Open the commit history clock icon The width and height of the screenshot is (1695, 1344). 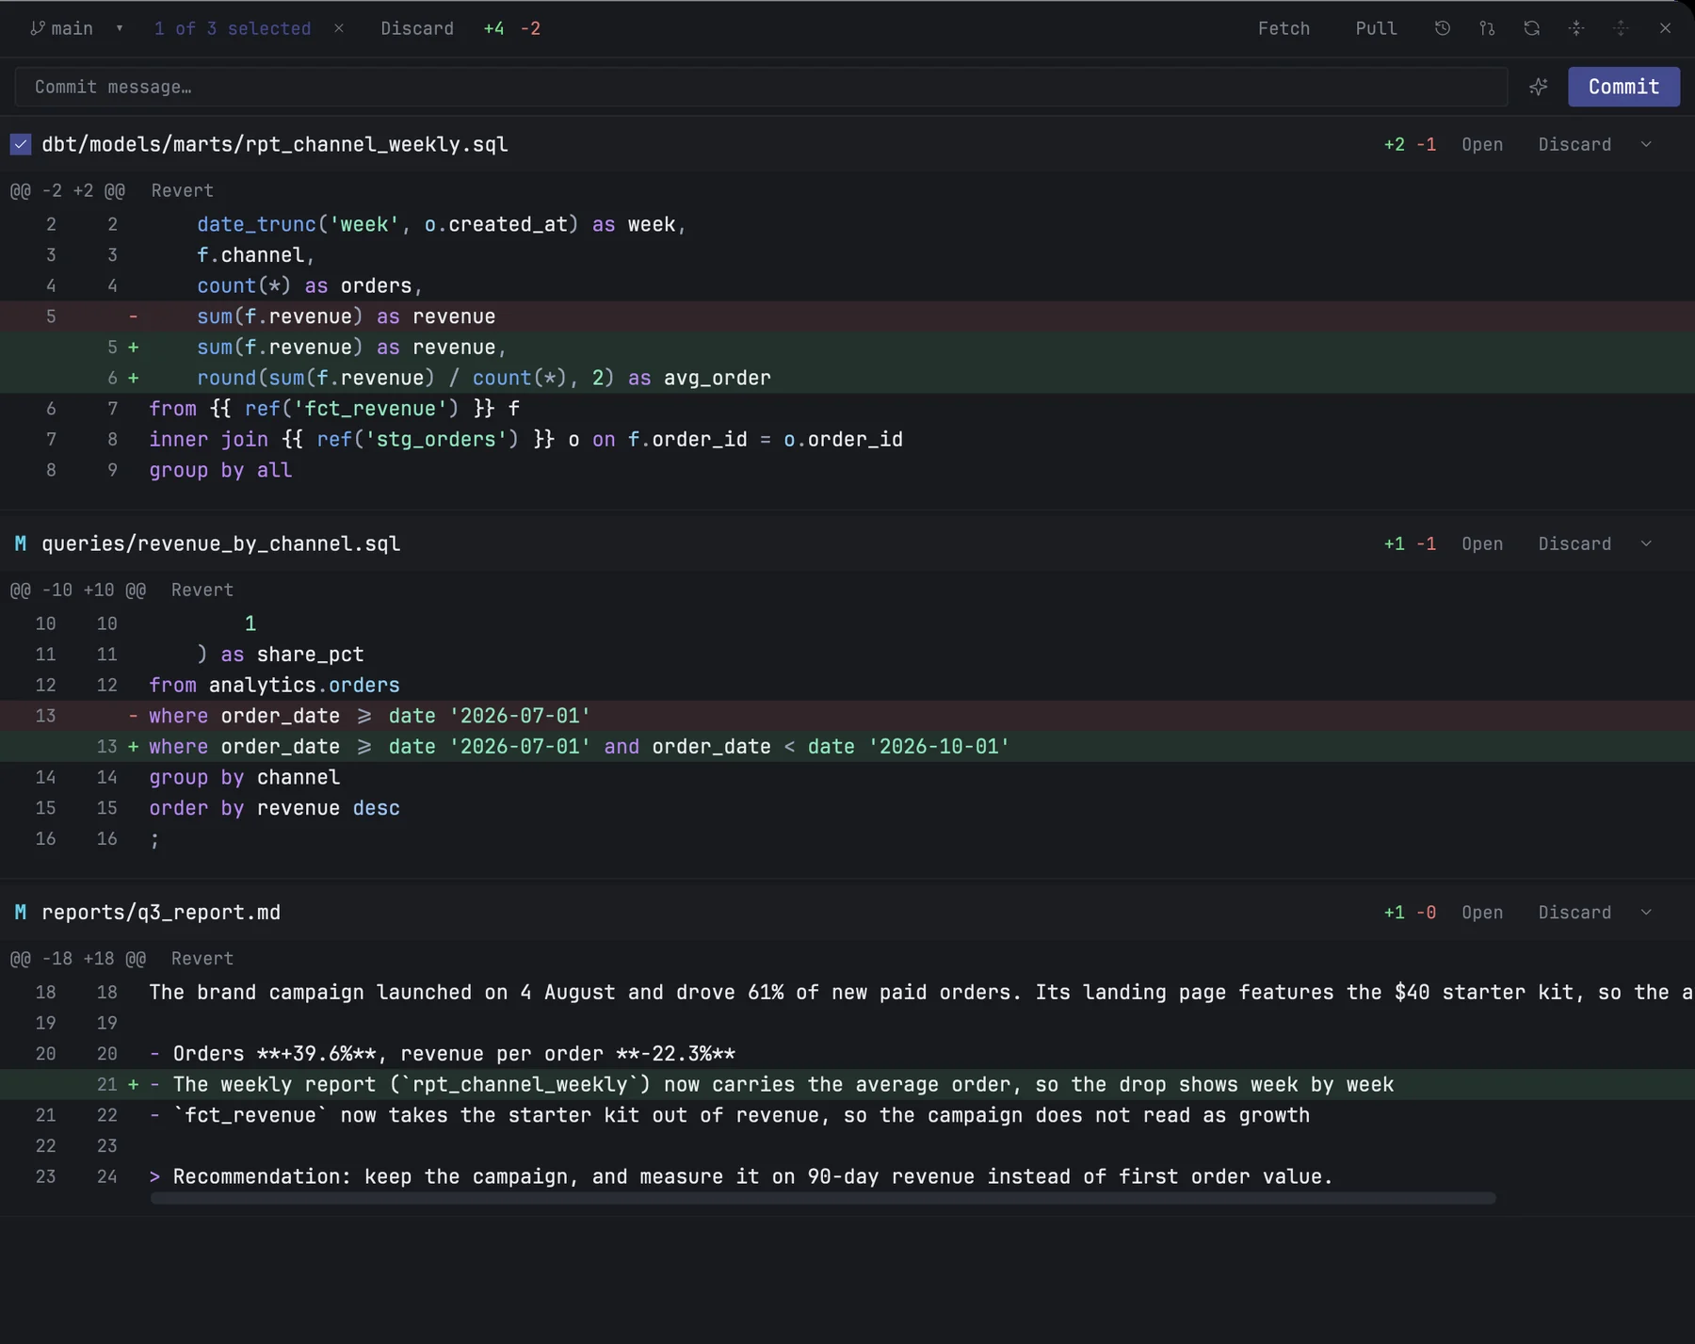tap(1442, 28)
